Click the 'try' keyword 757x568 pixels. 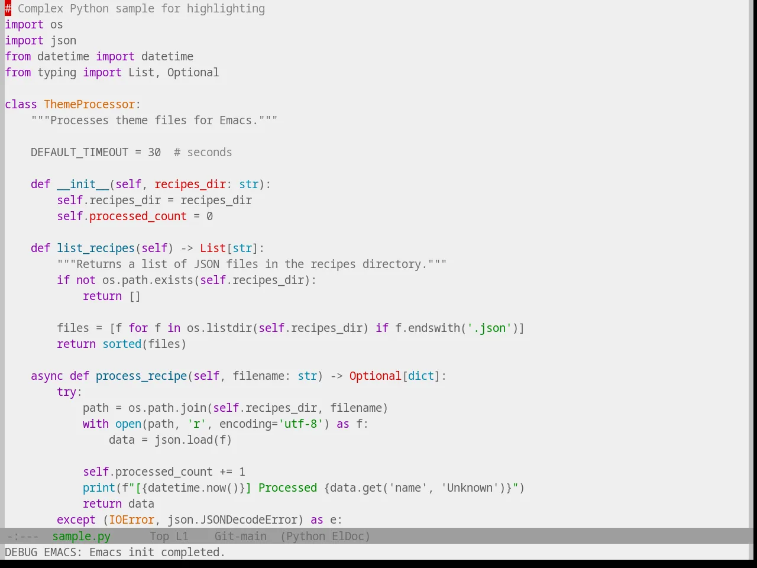point(66,392)
